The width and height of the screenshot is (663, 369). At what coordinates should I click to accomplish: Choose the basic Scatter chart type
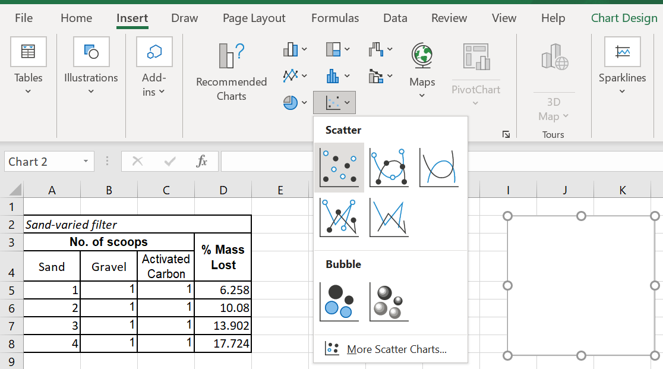tap(340, 168)
